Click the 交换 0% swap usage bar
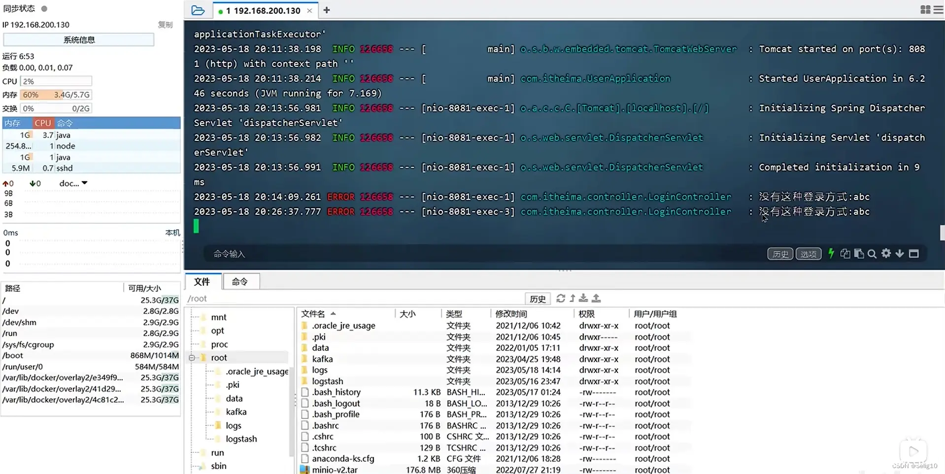Screen dimensions: 945x474 pos(56,108)
